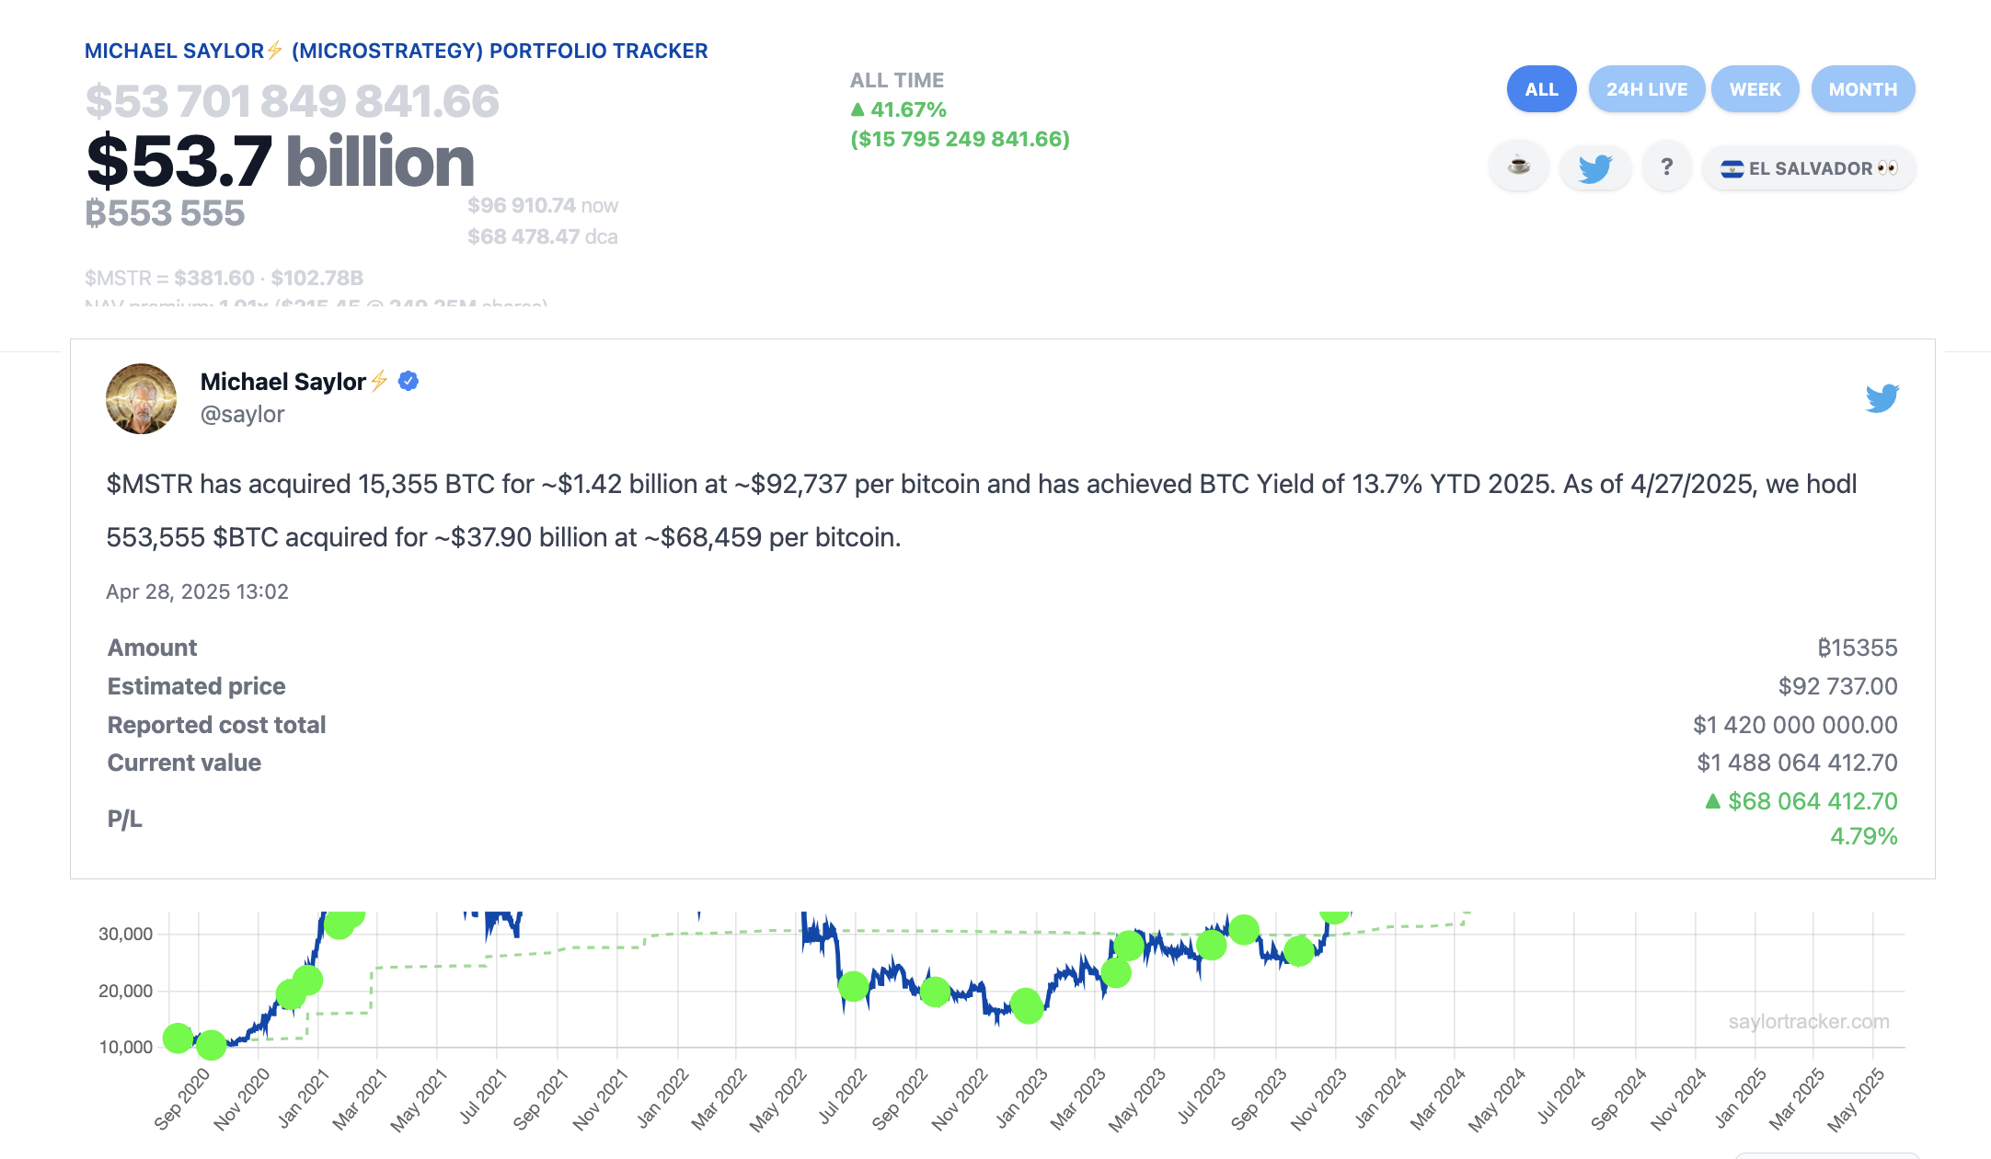Click the 4.79% P/L percentage
Image resolution: width=1991 pixels, height=1159 pixels.
tap(1863, 836)
